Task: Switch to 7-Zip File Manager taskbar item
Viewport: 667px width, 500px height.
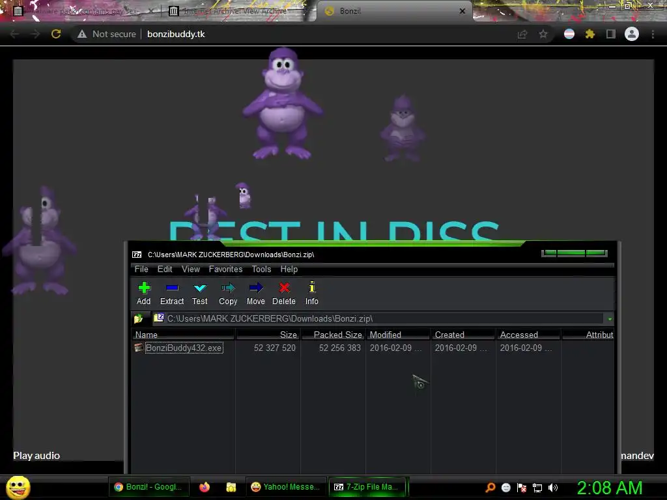Action: pyautogui.click(x=367, y=487)
